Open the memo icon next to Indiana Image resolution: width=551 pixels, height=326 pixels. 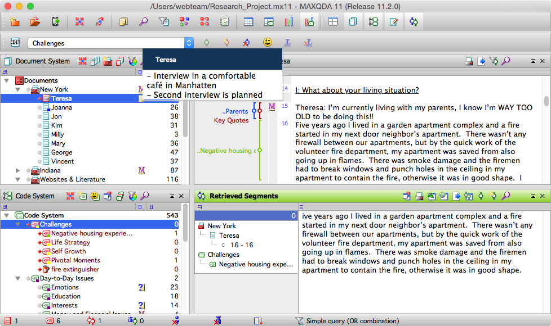(x=141, y=170)
